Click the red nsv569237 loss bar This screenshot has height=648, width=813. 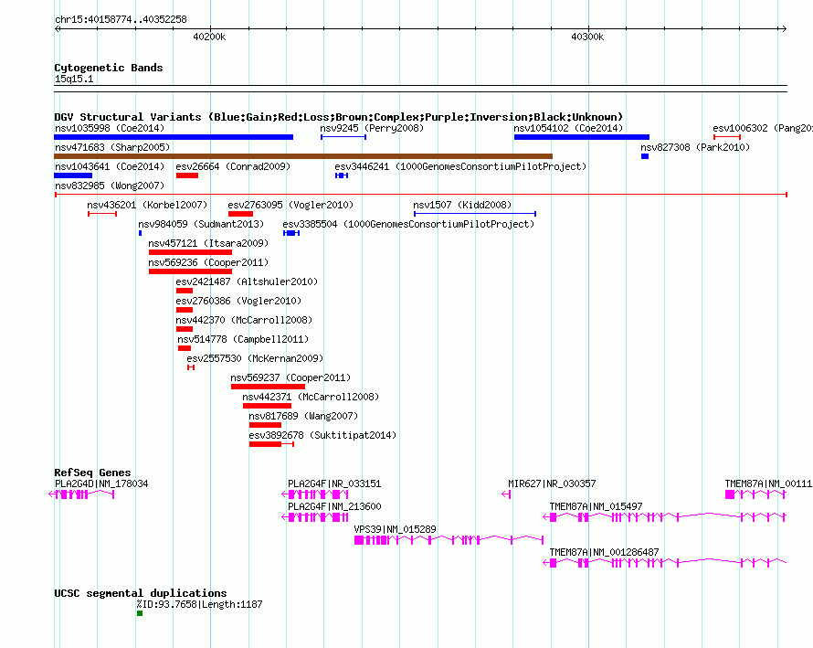(268, 387)
